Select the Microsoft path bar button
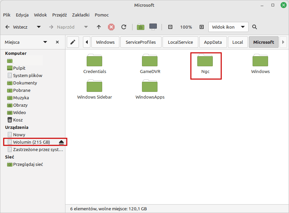 point(264,42)
